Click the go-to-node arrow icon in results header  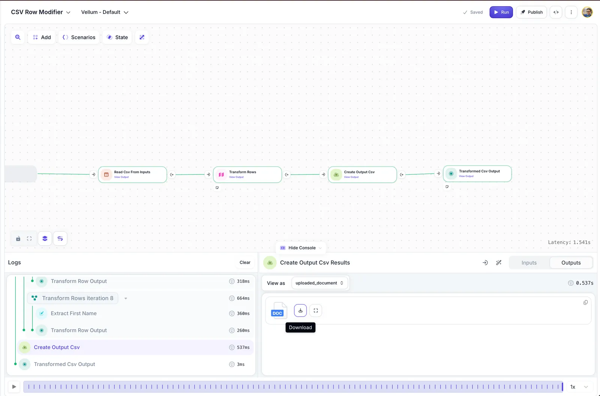pyautogui.click(x=485, y=262)
